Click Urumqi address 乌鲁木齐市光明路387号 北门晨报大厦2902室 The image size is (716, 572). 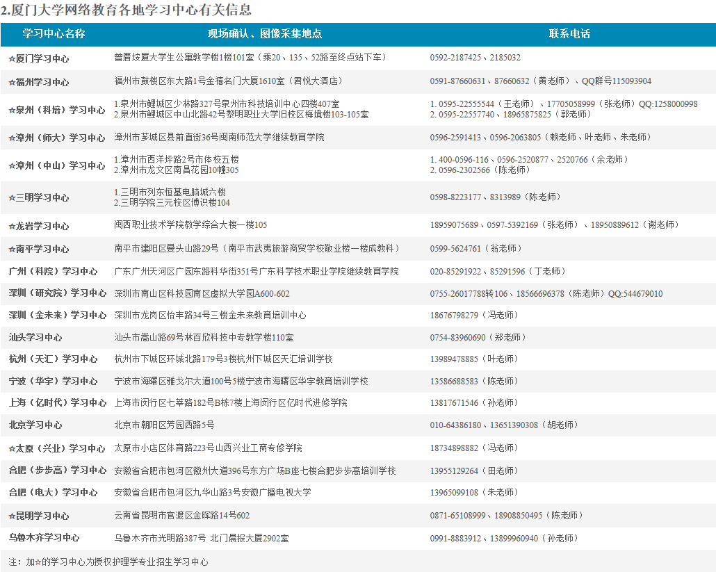tap(202, 539)
